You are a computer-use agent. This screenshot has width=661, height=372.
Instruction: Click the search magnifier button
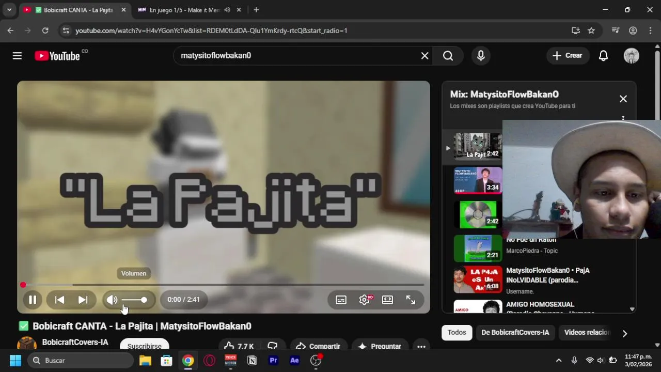[x=448, y=56]
